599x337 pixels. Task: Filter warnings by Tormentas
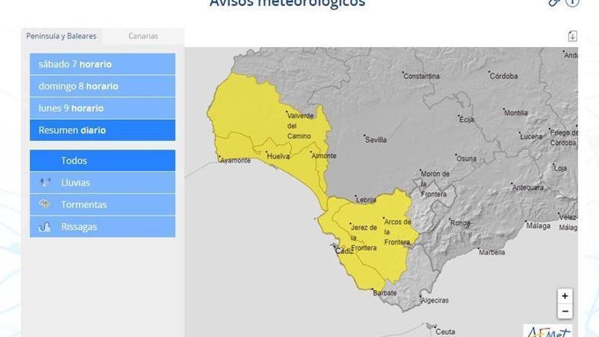102,204
